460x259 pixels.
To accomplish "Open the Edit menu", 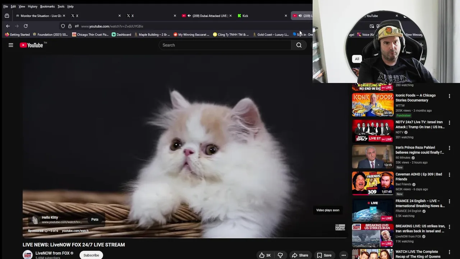I will pyautogui.click(x=13, y=6).
